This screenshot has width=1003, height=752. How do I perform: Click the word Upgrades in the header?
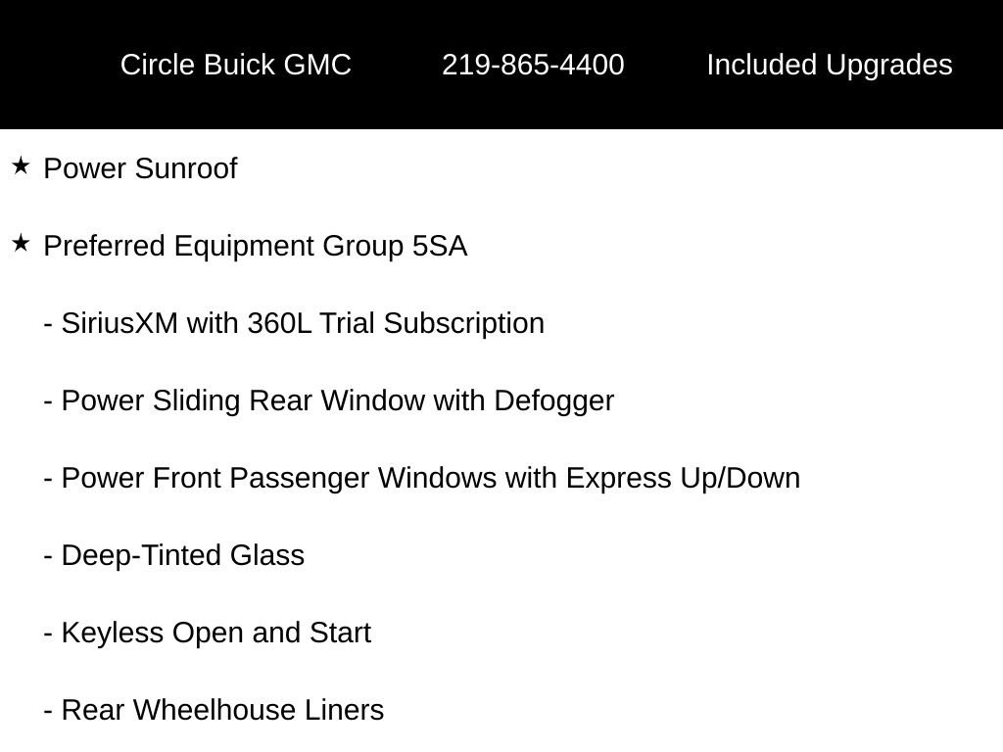(x=889, y=66)
